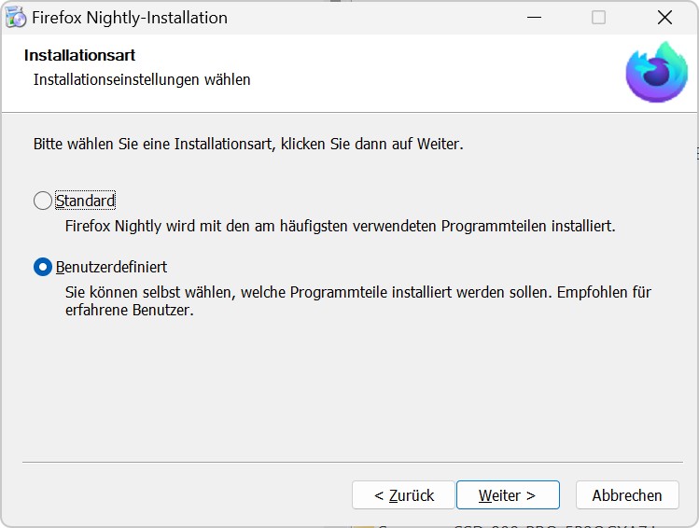The width and height of the screenshot is (699, 528).
Task: Click the 'Bitte wählen Sie eine Installationsart' instruction
Action: 248,144
